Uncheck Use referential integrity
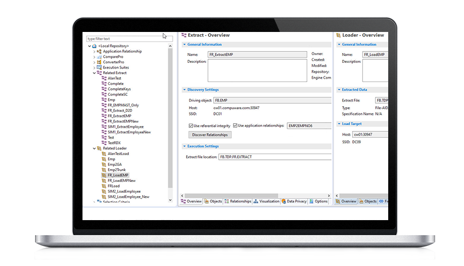This screenshot has height=266, width=464. [x=190, y=126]
